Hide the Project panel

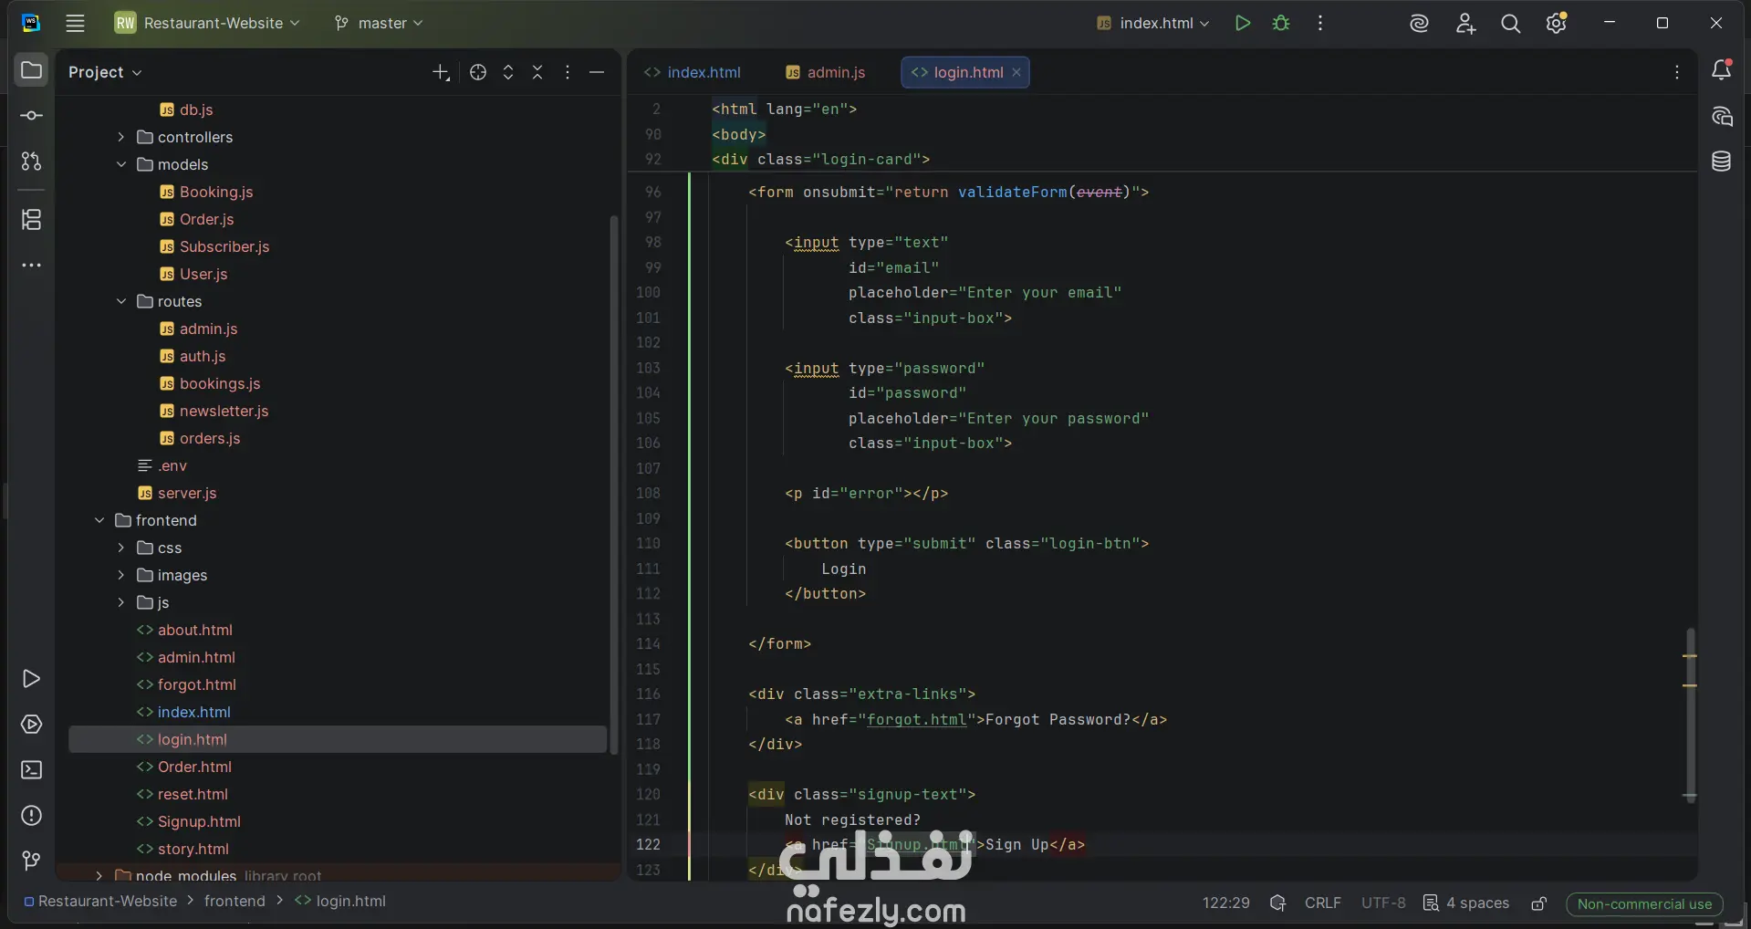[597, 72]
